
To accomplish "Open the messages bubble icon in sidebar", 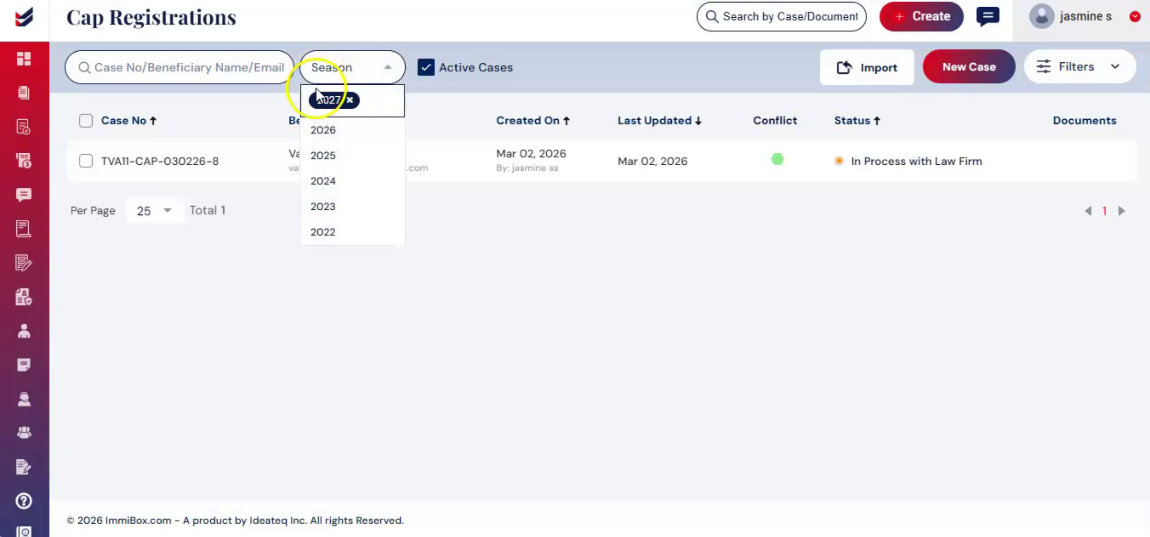I will point(23,194).
